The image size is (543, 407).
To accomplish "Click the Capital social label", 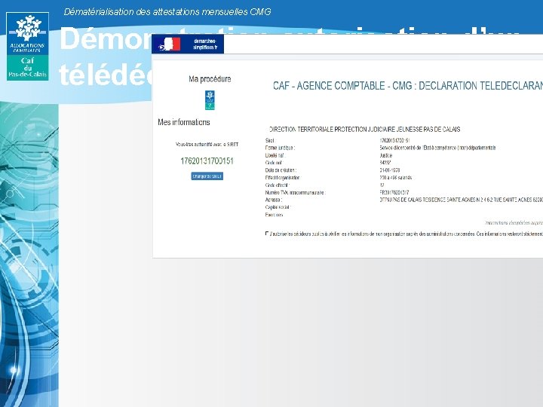I will click(278, 207).
